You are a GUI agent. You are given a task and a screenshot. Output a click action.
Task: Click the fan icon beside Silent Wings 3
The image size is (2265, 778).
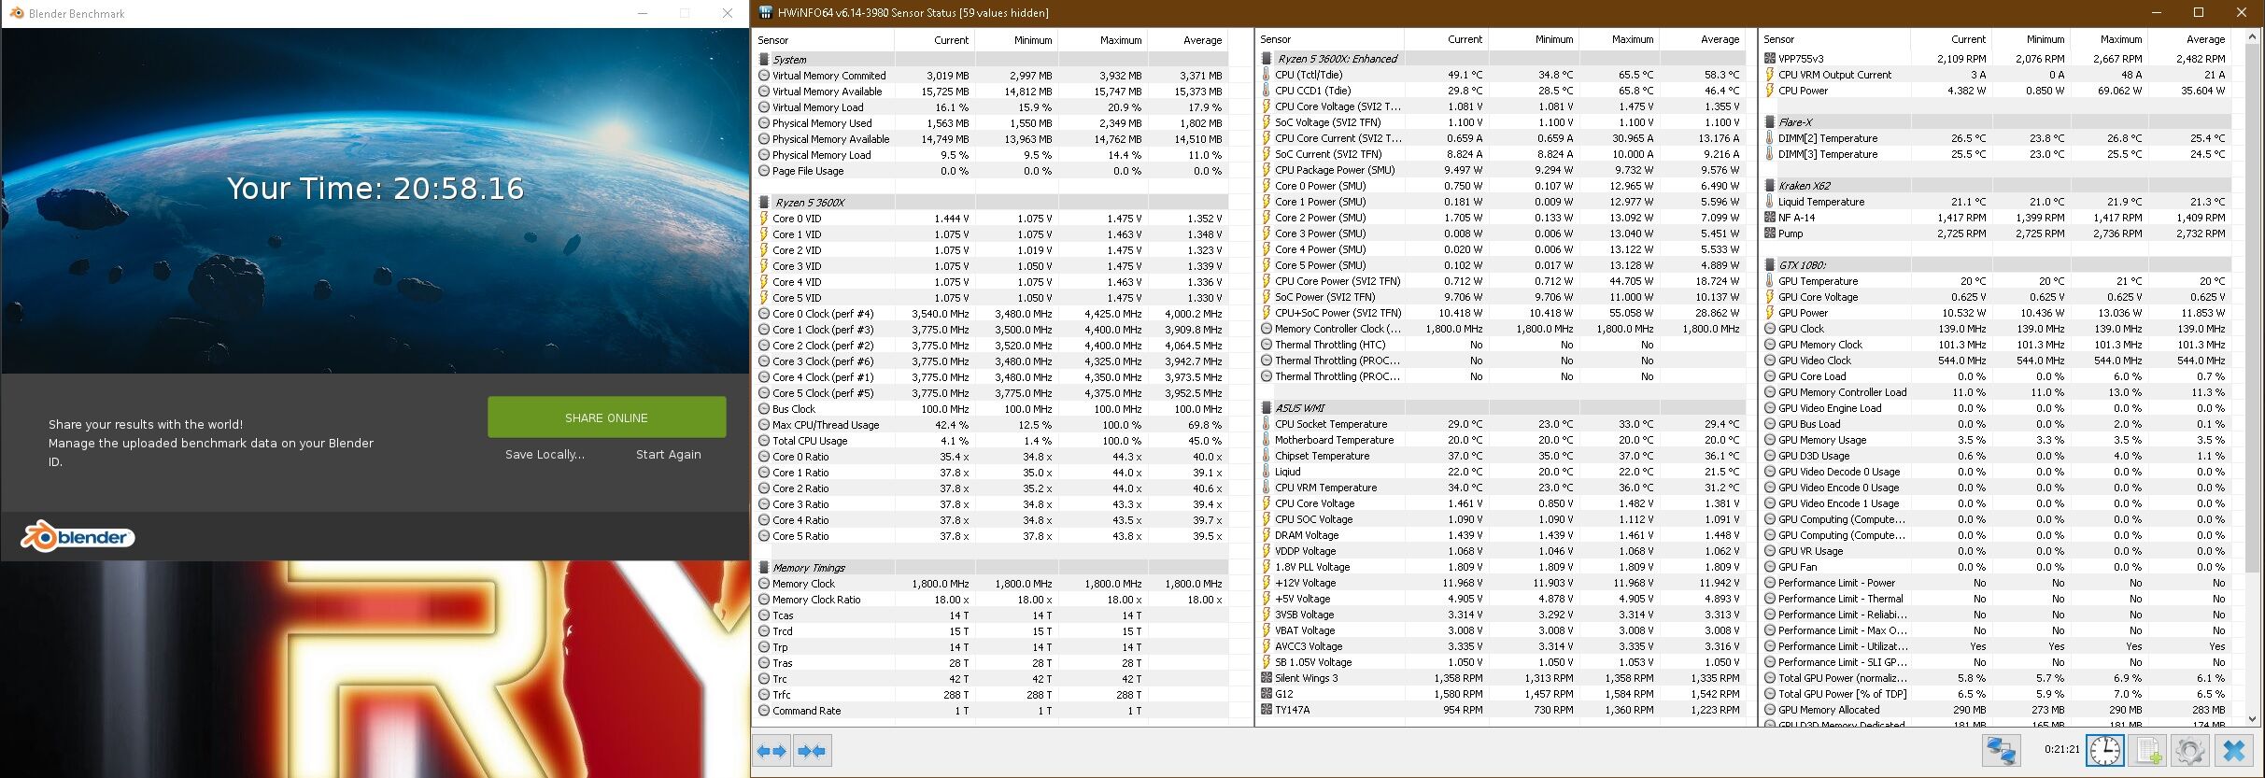pos(1267,677)
